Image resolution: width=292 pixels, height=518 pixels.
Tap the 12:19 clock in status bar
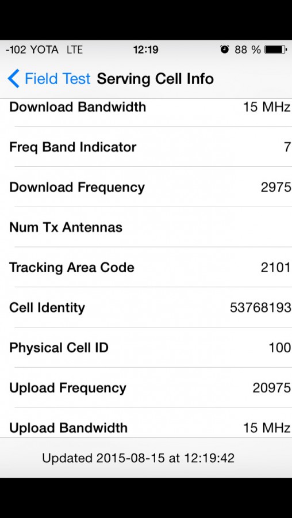(x=146, y=50)
